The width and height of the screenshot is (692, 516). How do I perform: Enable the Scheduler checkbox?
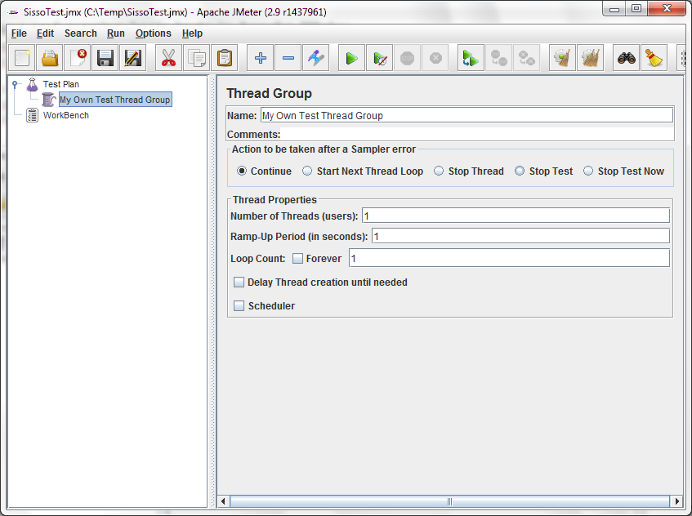tap(239, 305)
